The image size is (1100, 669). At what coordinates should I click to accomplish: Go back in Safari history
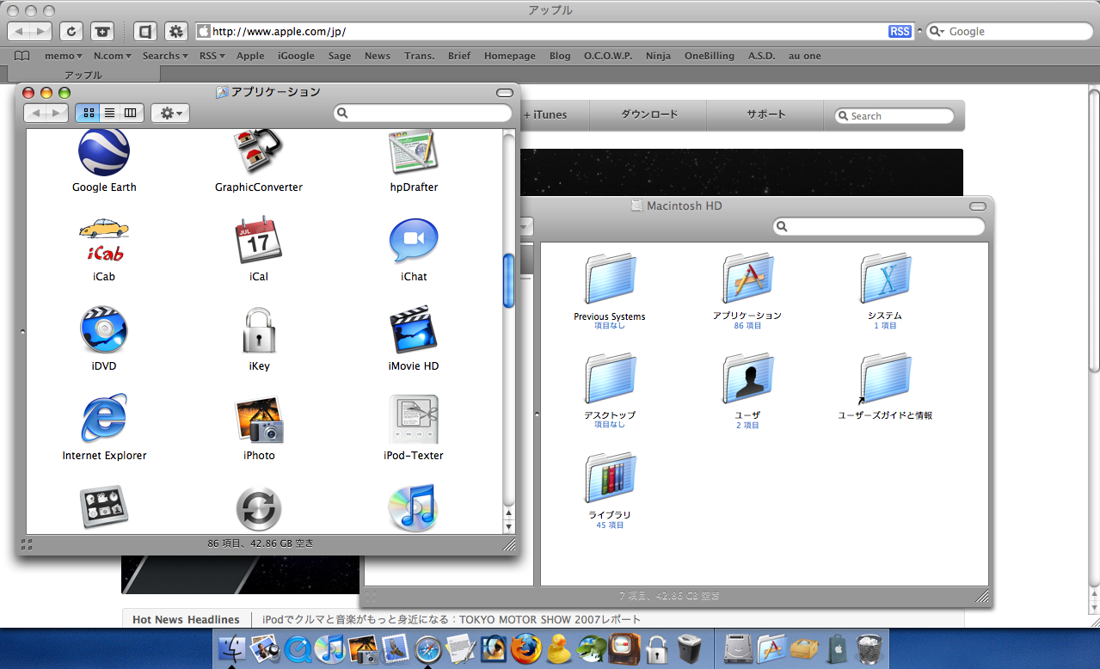[21, 32]
